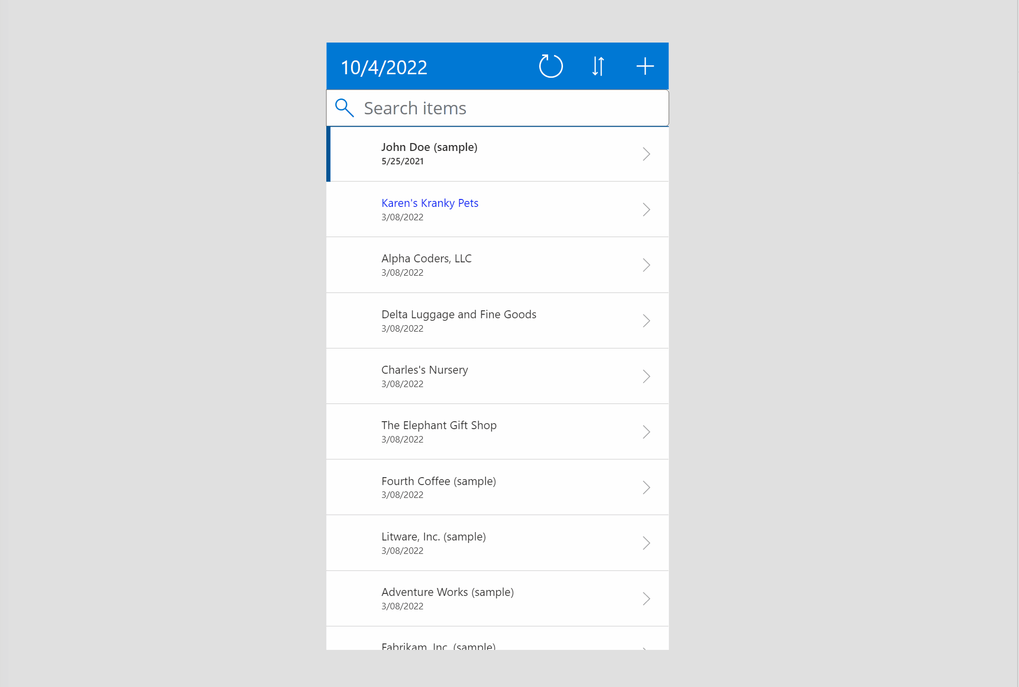This screenshot has width=1019, height=687.
Task: Expand the Adventure Works sample record
Action: (646, 599)
